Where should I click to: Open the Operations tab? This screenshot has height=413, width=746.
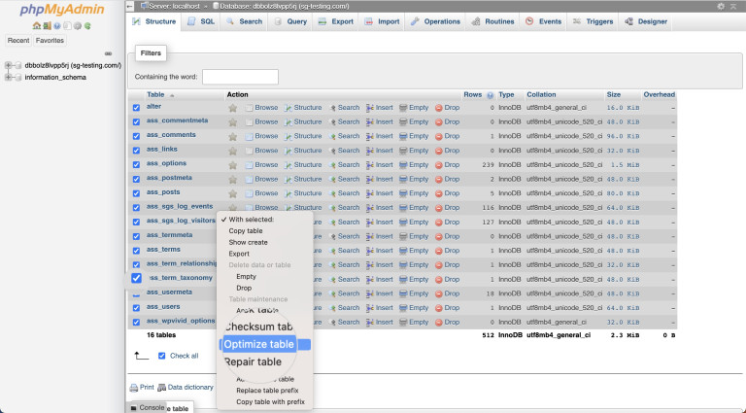pos(435,22)
